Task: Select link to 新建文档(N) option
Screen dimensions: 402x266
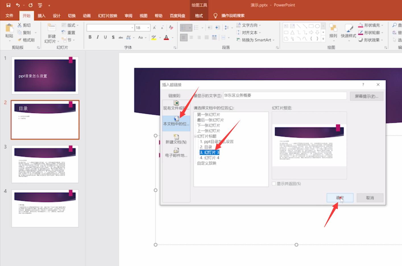Action: 176,139
